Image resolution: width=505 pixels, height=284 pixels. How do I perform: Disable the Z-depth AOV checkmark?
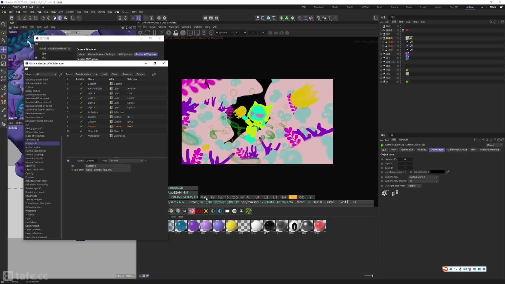point(81,84)
